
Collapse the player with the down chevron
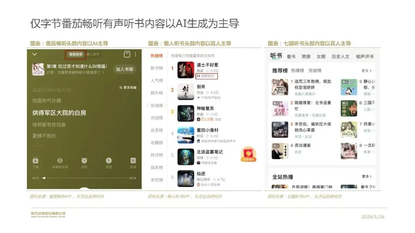pos(35,54)
